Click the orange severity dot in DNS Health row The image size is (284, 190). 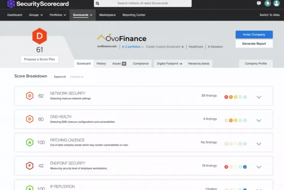point(231,120)
